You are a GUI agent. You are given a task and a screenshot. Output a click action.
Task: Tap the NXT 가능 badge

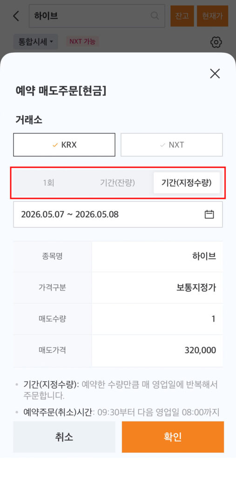click(x=82, y=42)
